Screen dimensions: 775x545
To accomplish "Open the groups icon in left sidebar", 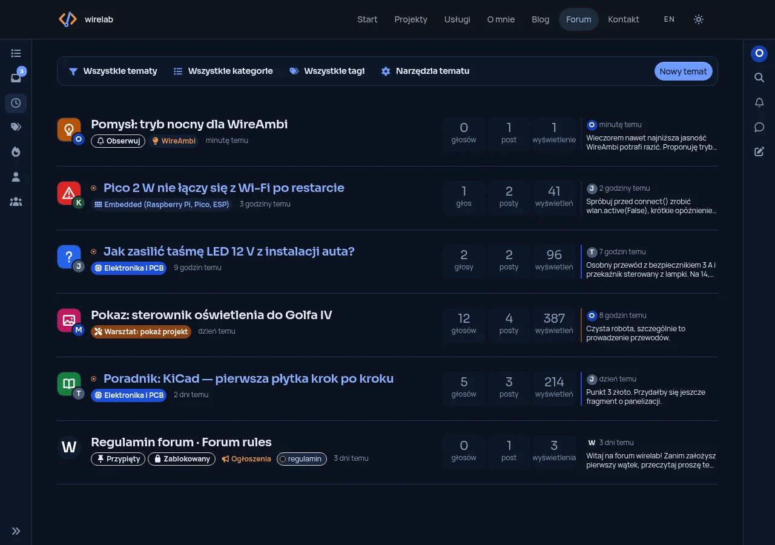I will (16, 202).
